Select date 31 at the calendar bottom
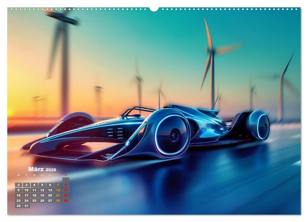Image resolution: width=308 pixels, height=222 pixels. point(27,206)
